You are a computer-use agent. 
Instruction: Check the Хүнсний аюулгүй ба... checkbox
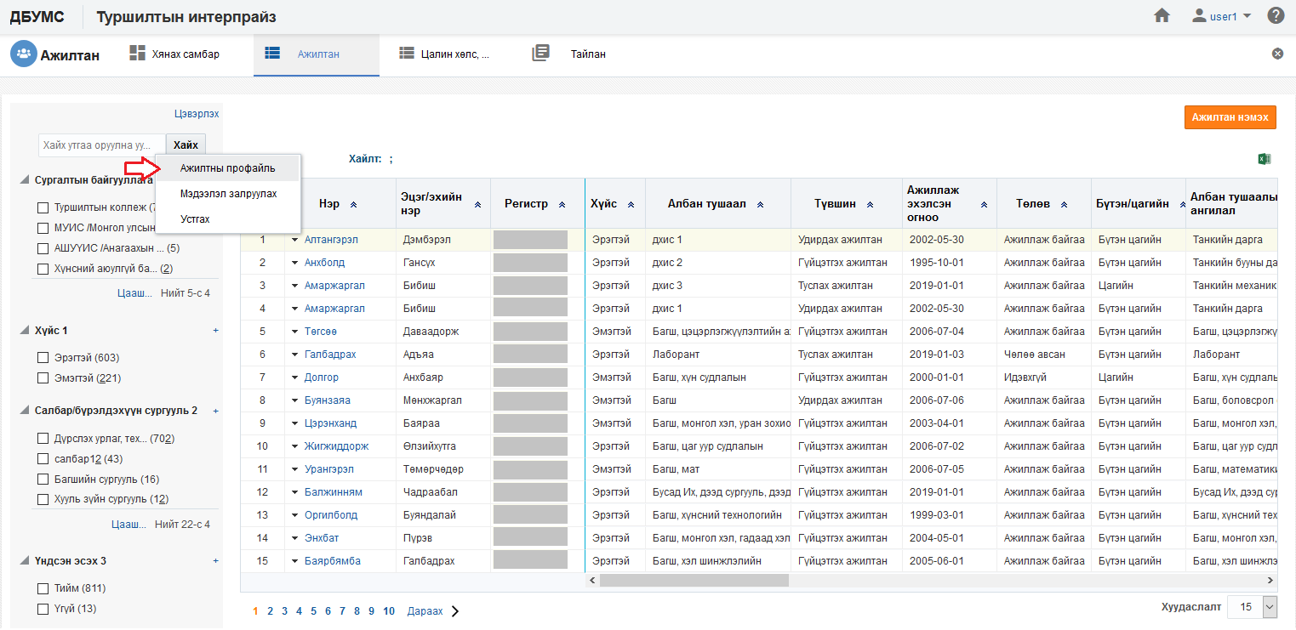click(x=43, y=269)
